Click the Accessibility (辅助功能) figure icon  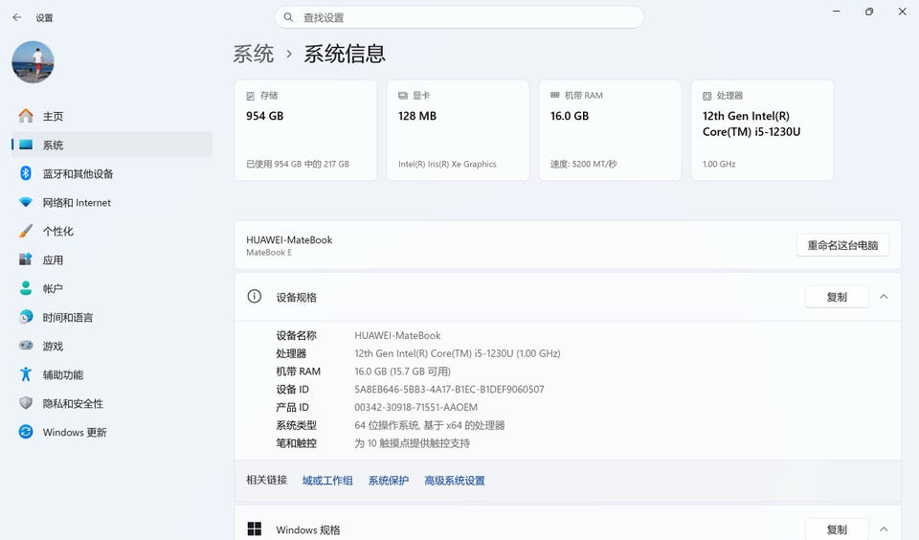(x=26, y=374)
